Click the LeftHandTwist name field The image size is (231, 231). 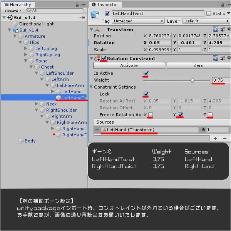pyautogui.click(x=158, y=13)
